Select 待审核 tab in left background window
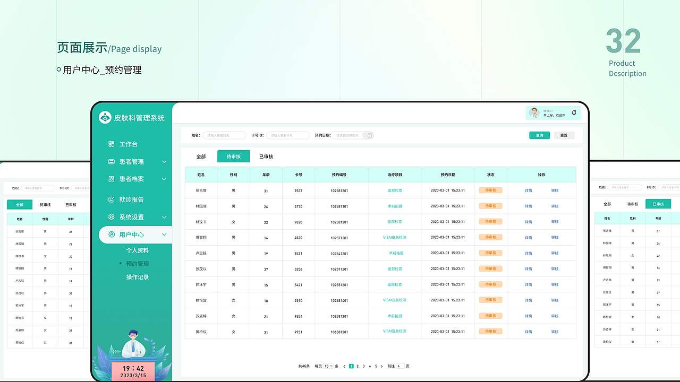Image resolution: width=680 pixels, height=382 pixels. pos(46,205)
